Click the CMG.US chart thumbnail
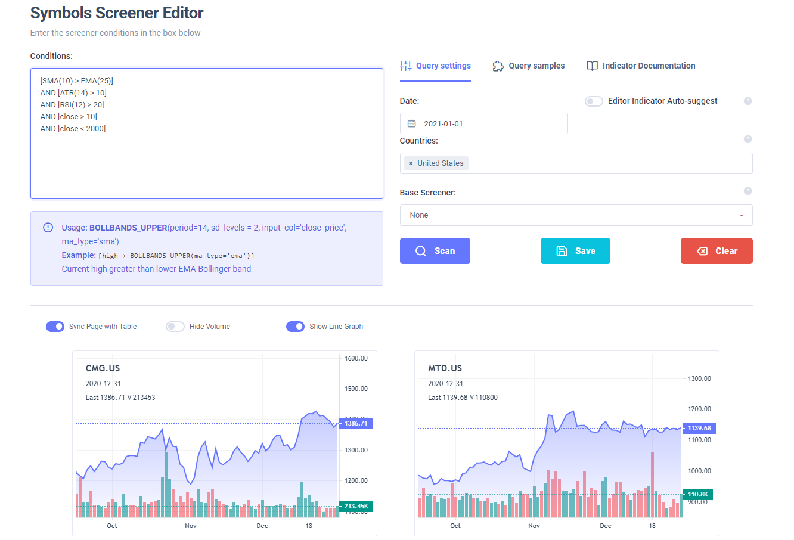The width and height of the screenshot is (794, 540). pos(225,443)
